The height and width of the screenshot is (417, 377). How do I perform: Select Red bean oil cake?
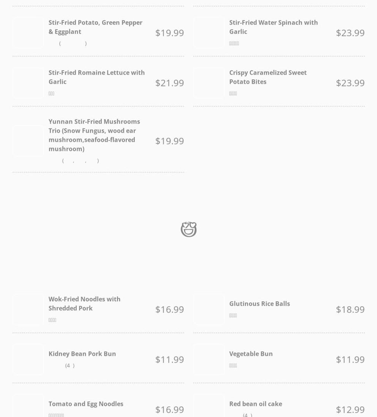pos(256,404)
